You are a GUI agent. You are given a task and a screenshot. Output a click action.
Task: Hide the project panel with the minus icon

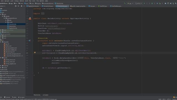pyautogui.click(x=24, y=6)
